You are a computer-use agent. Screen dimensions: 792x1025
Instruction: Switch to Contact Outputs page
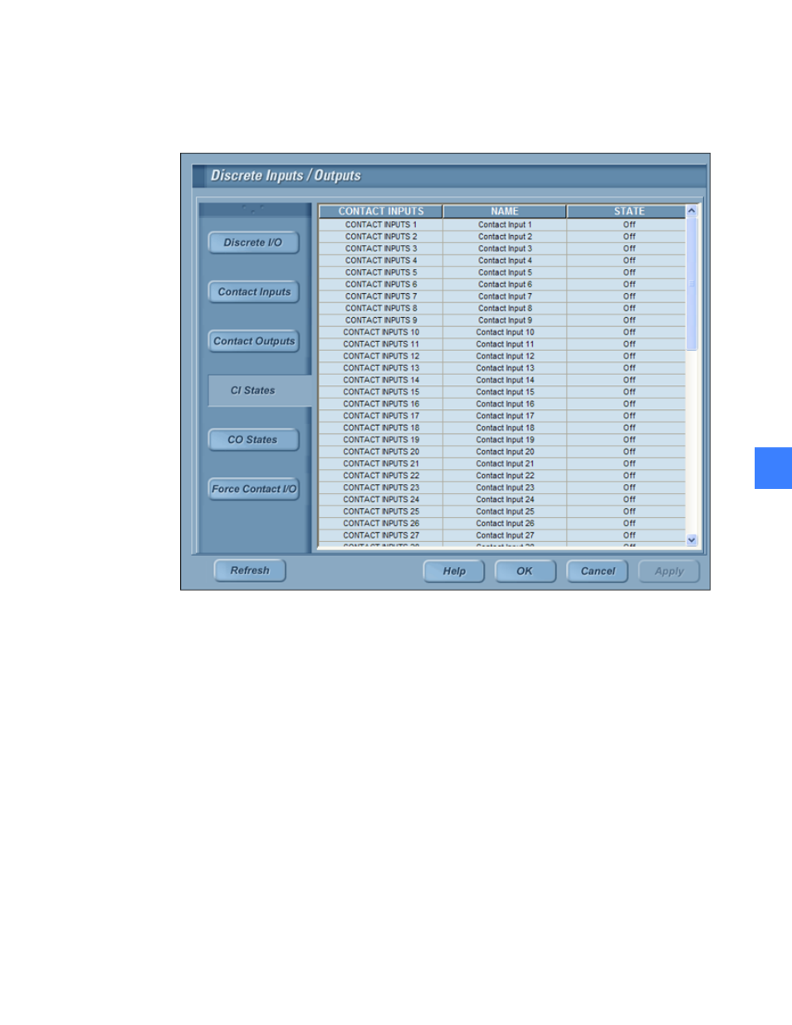pyautogui.click(x=253, y=341)
